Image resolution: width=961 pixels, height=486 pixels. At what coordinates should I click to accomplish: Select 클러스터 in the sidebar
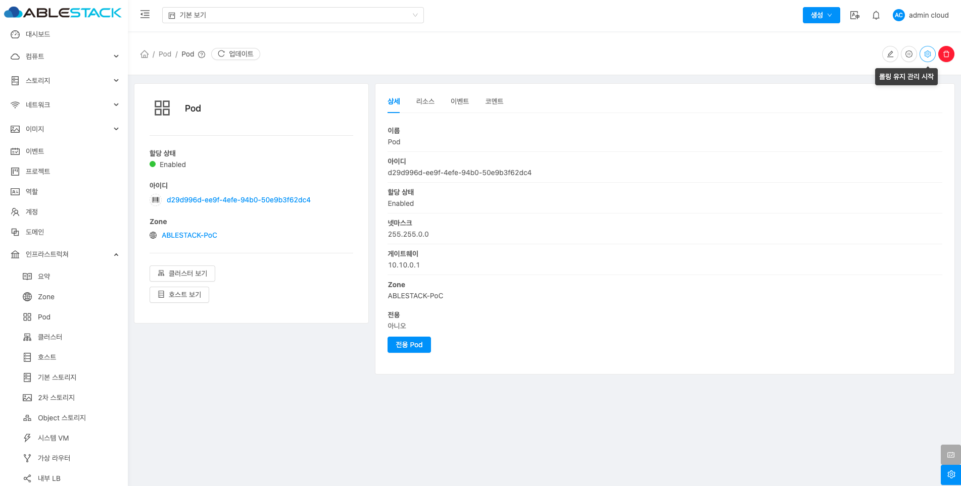[x=50, y=337]
